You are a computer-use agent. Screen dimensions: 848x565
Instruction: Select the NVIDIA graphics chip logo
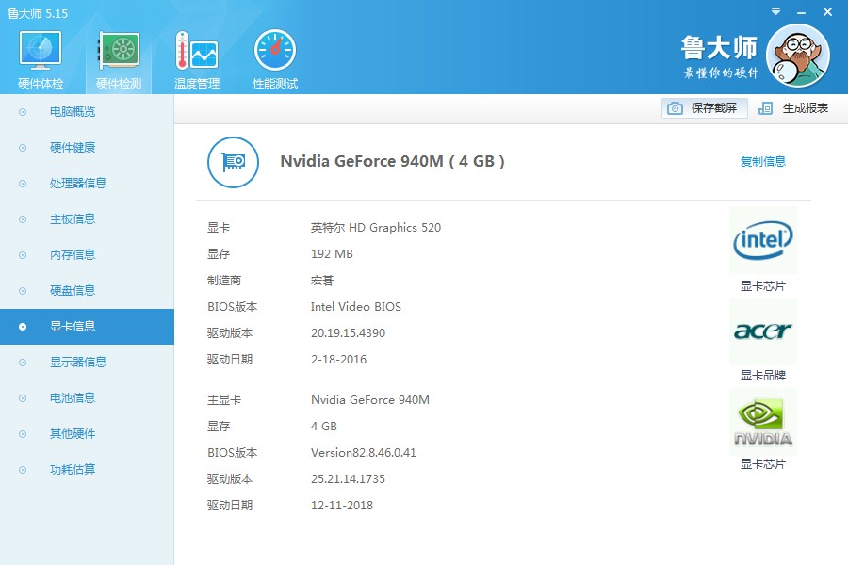pos(762,420)
